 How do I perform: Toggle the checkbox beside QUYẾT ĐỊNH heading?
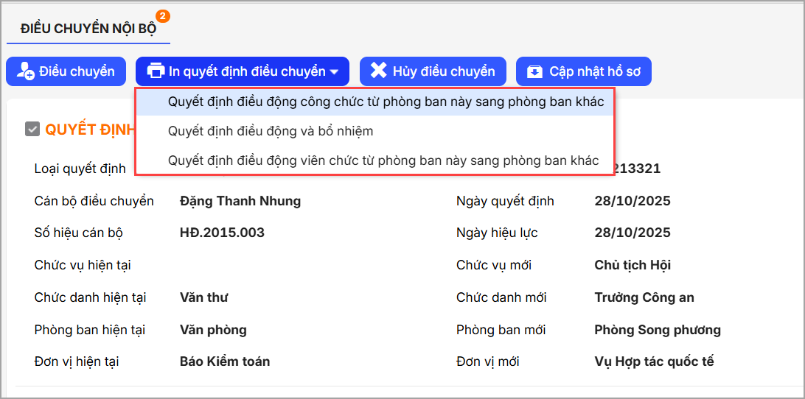coord(32,130)
